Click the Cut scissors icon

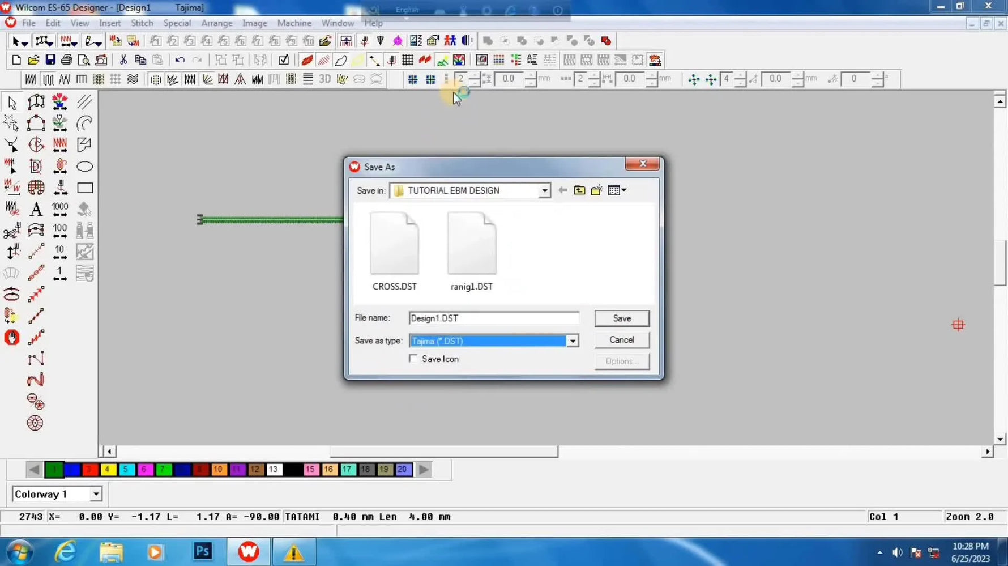pos(123,60)
